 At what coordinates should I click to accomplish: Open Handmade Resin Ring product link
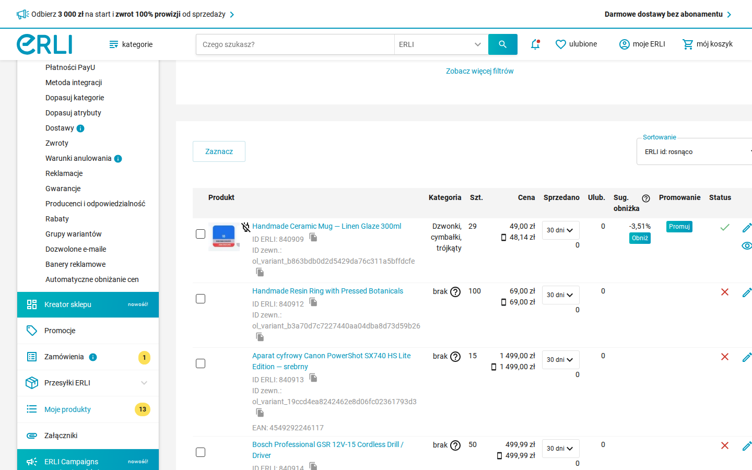pyautogui.click(x=327, y=291)
